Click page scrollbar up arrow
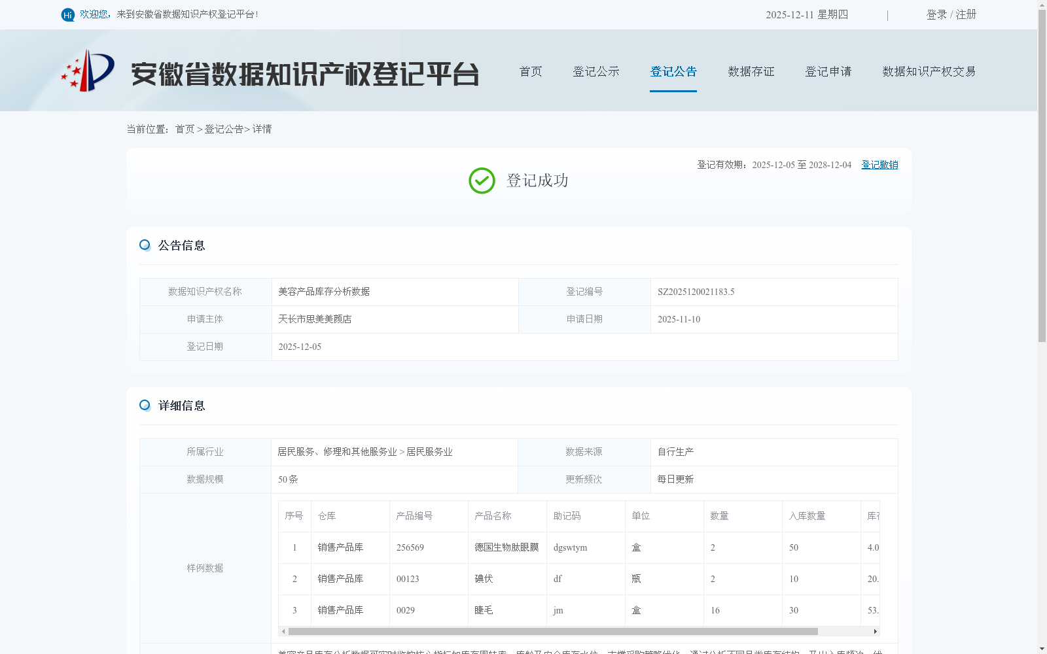Viewport: 1047px width, 654px height. click(x=1042, y=5)
